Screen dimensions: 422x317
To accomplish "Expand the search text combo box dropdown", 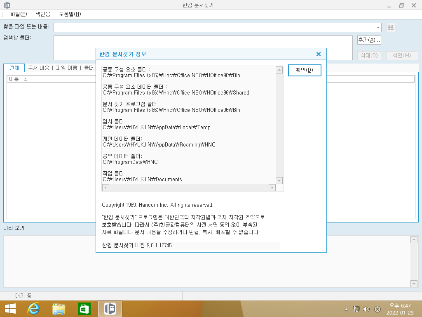I will click(x=378, y=27).
